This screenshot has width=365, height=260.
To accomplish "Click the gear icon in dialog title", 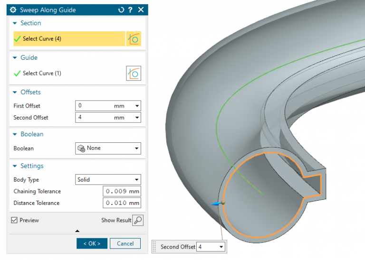I will pos(13,10).
